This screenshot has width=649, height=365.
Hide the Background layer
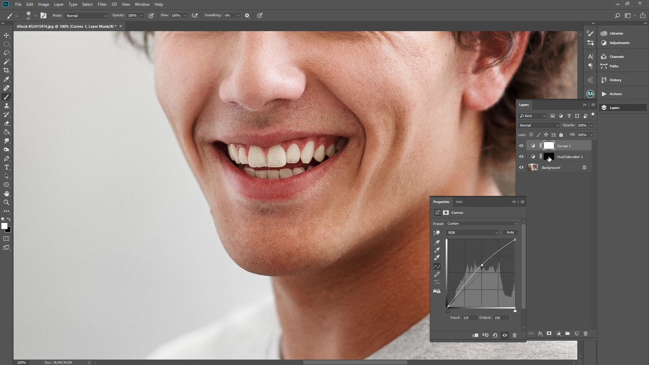521,167
